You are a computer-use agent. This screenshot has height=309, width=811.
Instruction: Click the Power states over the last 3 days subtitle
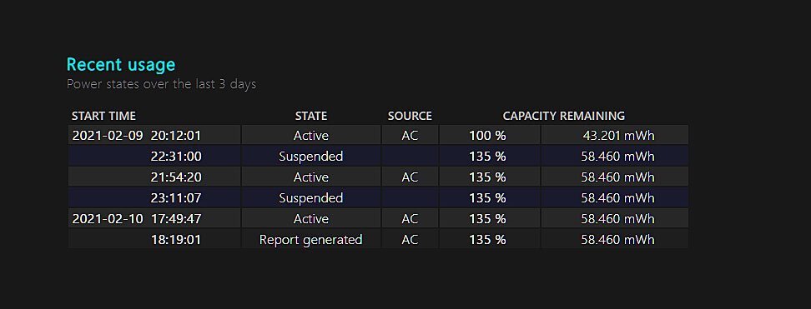161,84
